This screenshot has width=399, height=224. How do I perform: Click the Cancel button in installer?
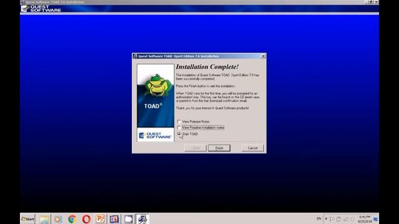pos(252,148)
